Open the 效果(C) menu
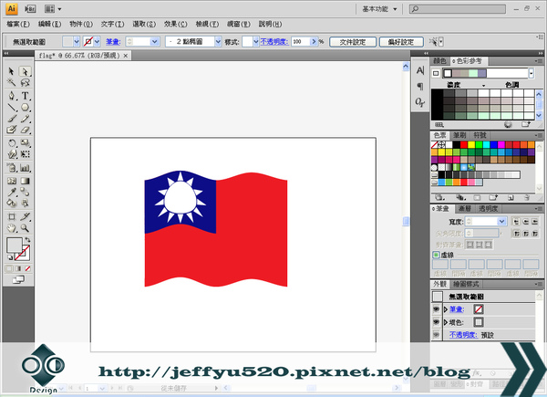The height and width of the screenshot is (397, 547). (175, 24)
